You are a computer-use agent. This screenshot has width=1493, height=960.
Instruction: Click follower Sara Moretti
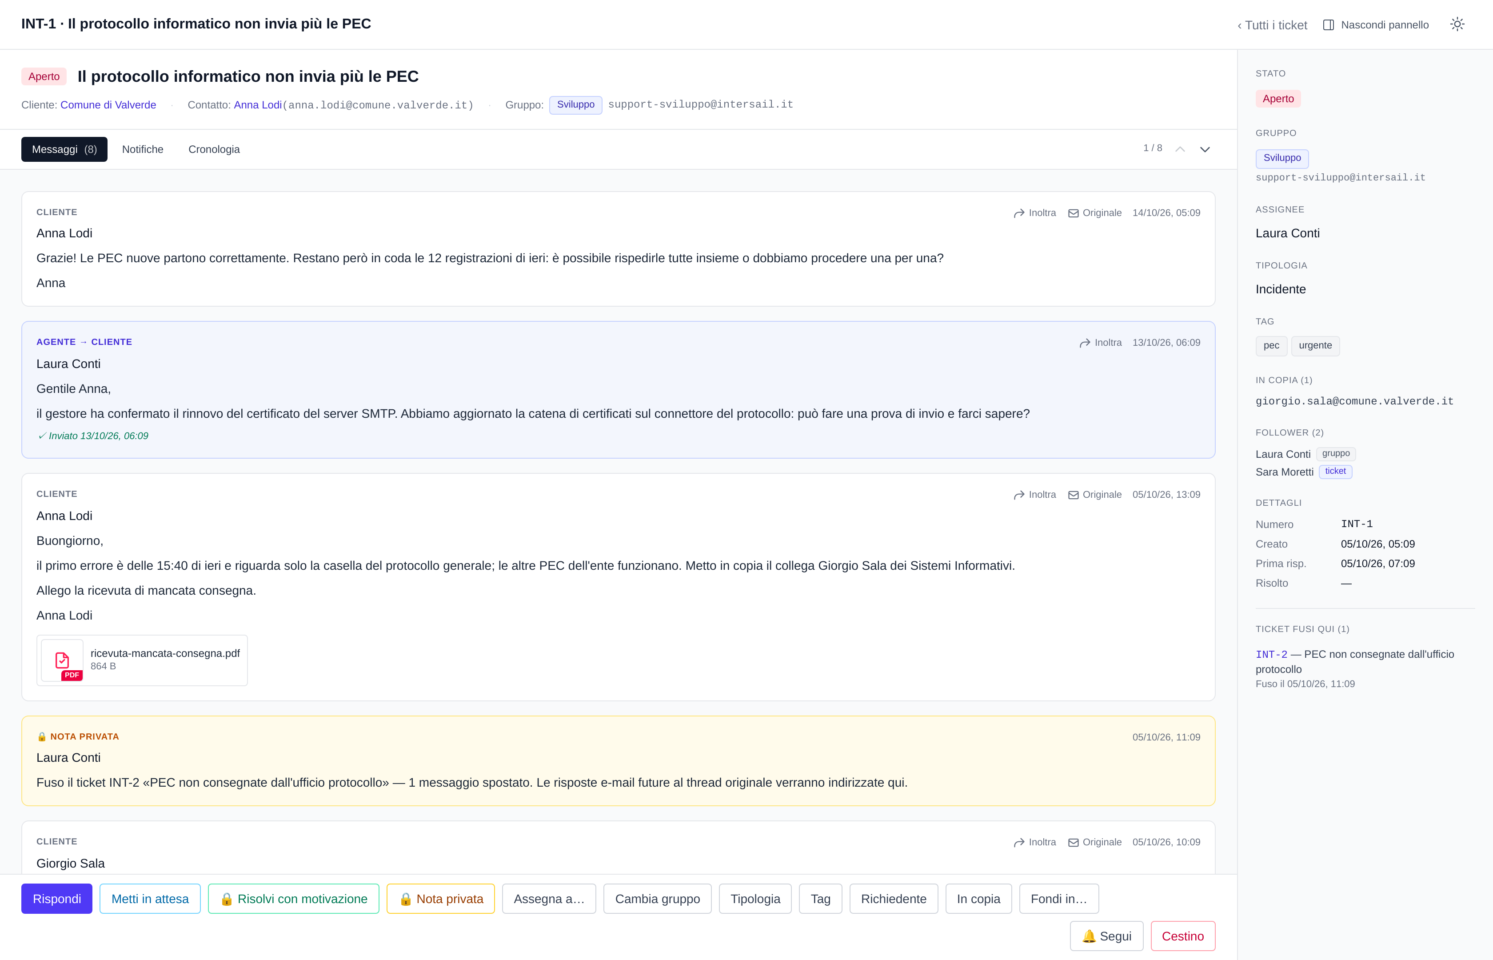[x=1284, y=472]
